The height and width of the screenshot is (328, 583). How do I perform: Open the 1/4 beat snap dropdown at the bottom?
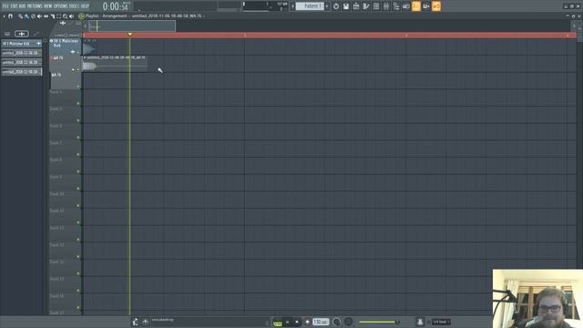coord(441,322)
